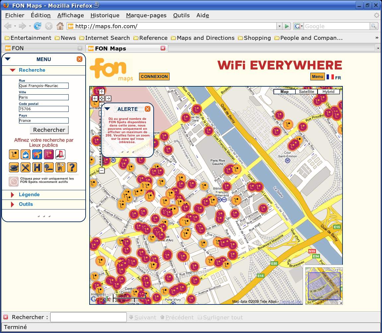Click the CONNEXION button
This screenshot has width=382, height=333.
[x=154, y=76]
